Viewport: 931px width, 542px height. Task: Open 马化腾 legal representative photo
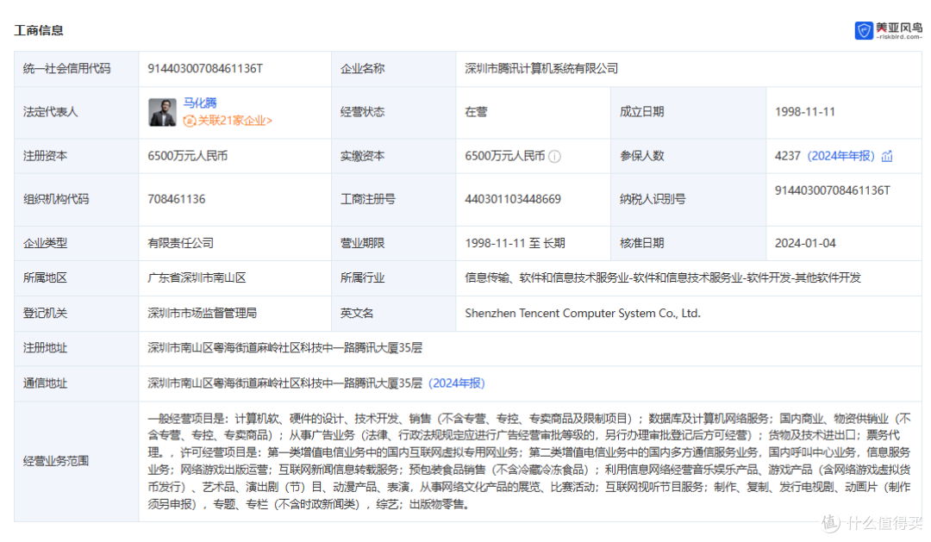162,112
